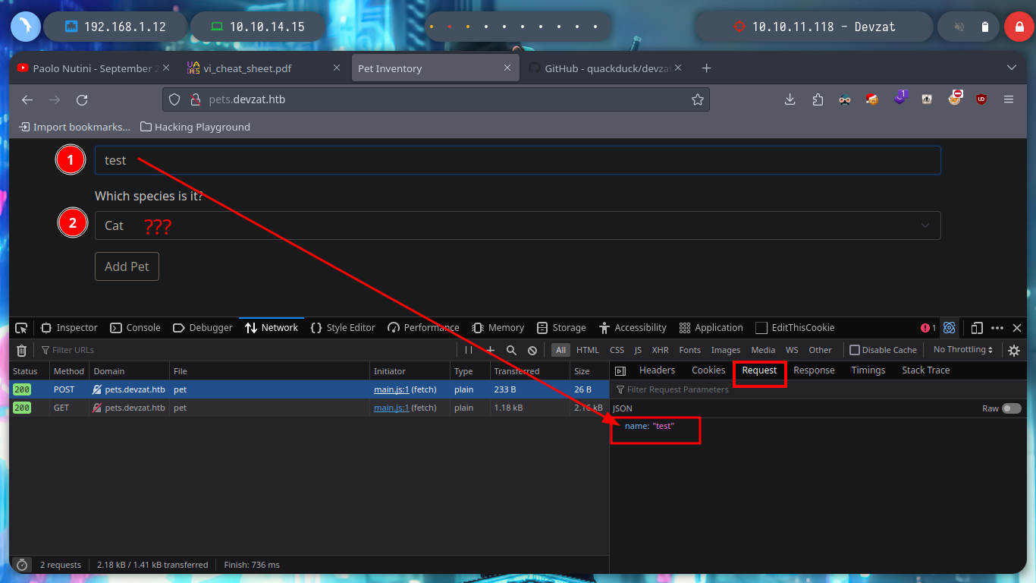
Task: Toggle the Raw request switch
Action: pyautogui.click(x=1012, y=408)
